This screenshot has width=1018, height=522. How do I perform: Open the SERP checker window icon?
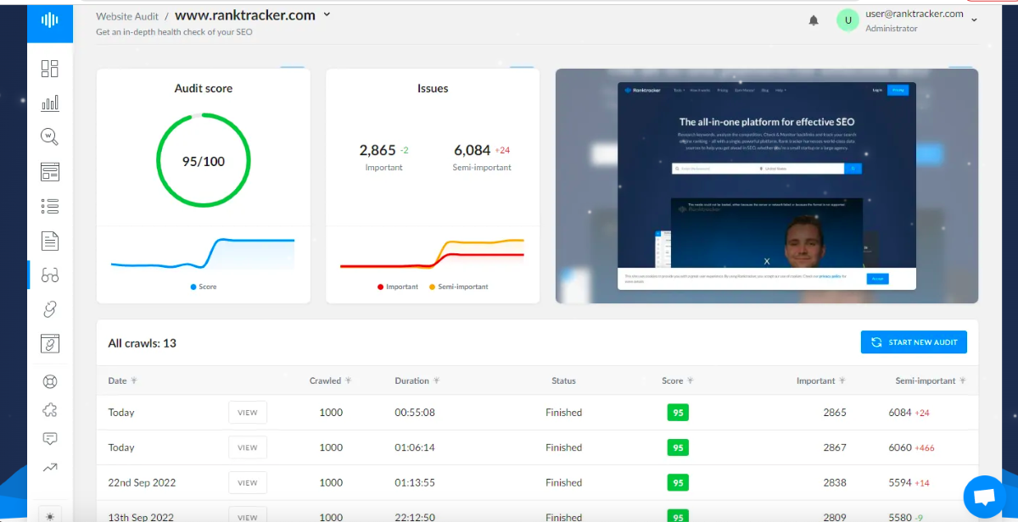pyautogui.click(x=50, y=172)
